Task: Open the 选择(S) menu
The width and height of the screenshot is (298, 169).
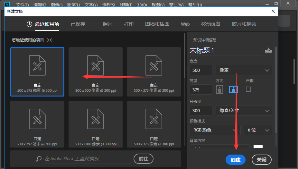Action: pyautogui.click(x=108, y=5)
